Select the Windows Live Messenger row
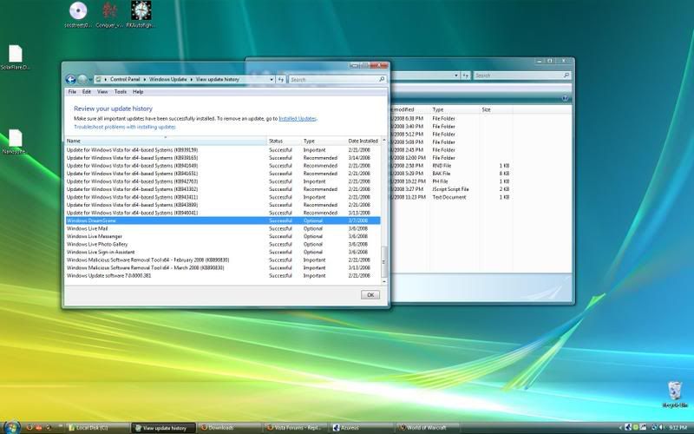 (223, 236)
